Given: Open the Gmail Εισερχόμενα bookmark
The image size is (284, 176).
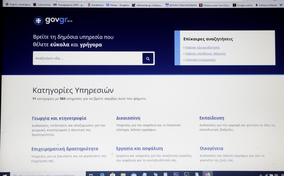Looking at the screenshot, I should [69, 5].
